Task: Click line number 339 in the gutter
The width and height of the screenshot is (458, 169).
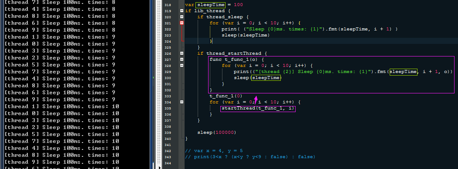Action: (x=168, y=133)
